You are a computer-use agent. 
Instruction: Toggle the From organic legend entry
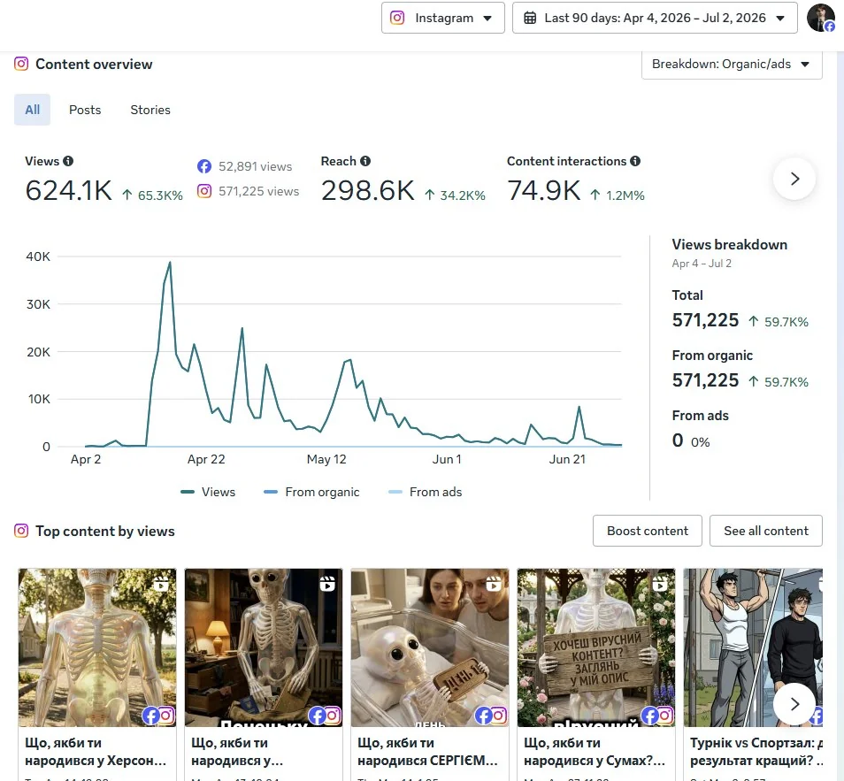(311, 492)
